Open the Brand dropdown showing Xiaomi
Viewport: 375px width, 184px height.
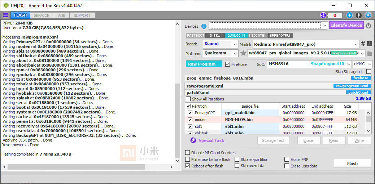coord(235,44)
